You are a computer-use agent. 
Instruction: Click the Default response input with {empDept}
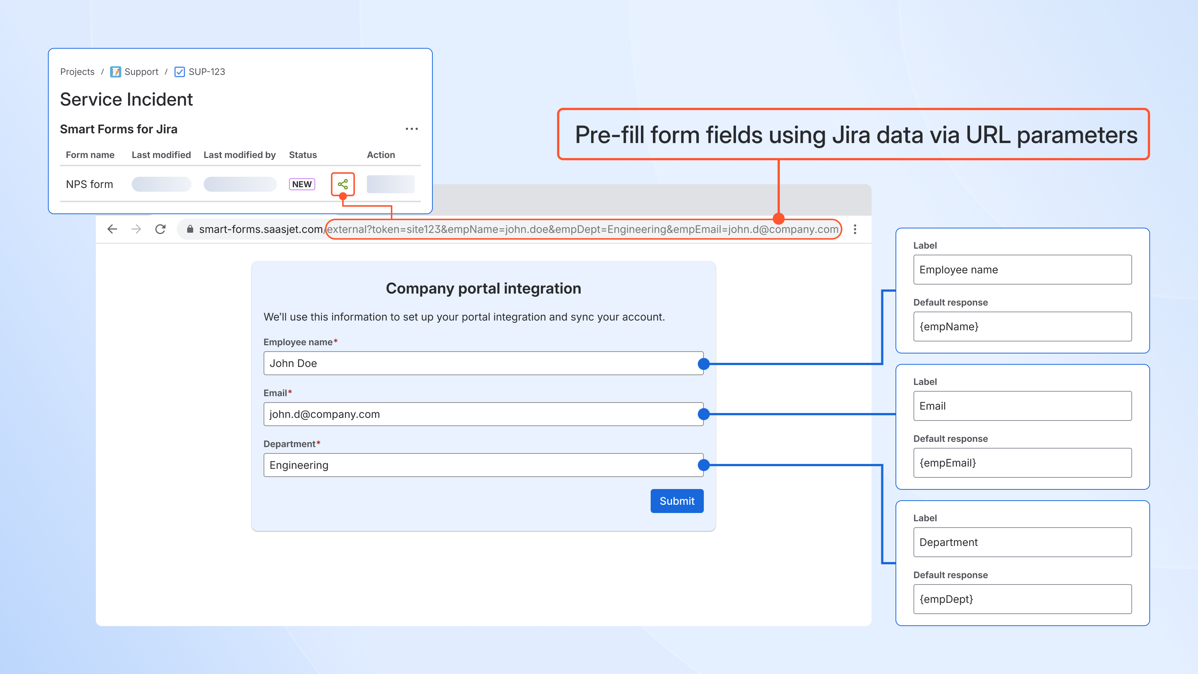[1022, 599]
